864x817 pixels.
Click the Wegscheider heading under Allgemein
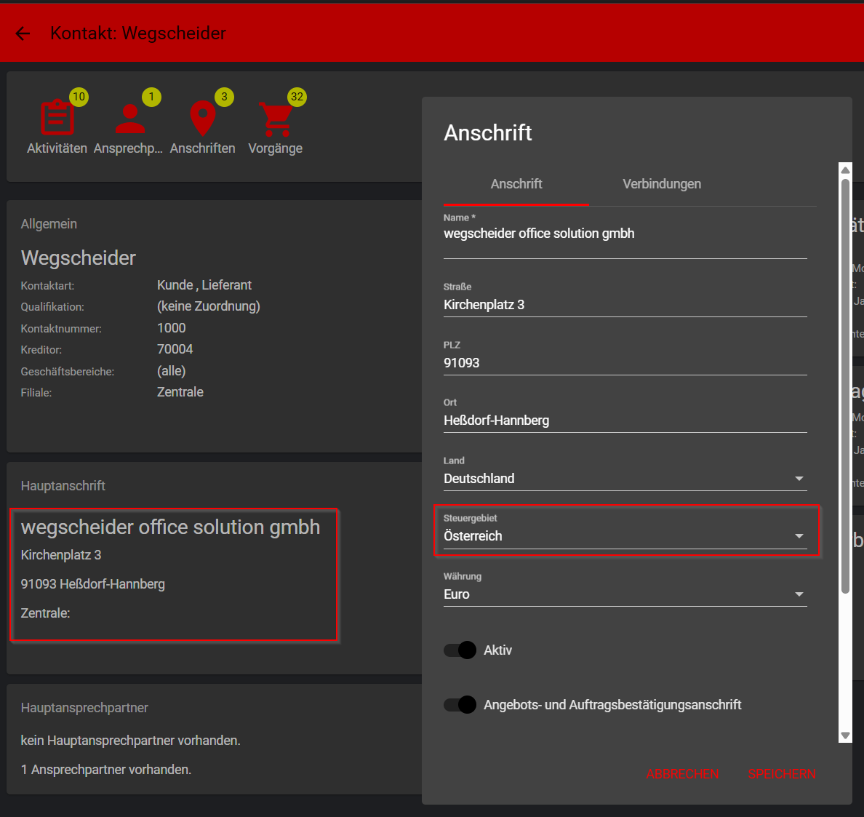click(x=79, y=258)
